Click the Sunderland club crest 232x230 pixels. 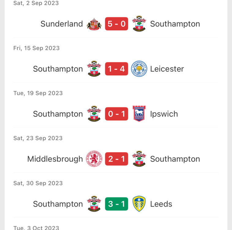tap(94, 24)
